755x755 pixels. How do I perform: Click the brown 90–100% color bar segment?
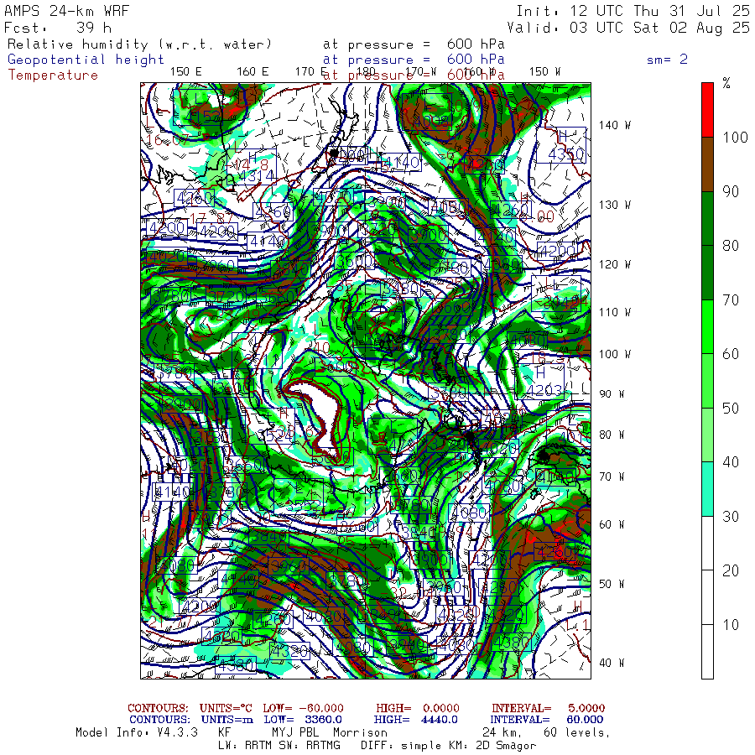tap(707, 164)
